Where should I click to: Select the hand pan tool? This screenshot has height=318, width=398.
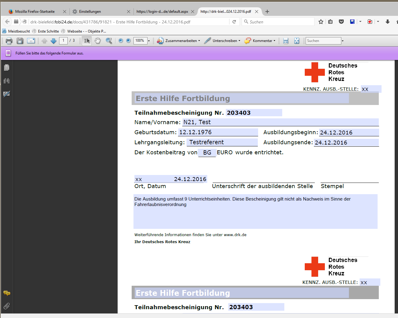[x=98, y=41]
